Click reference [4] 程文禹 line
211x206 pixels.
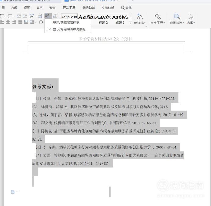[95, 123]
